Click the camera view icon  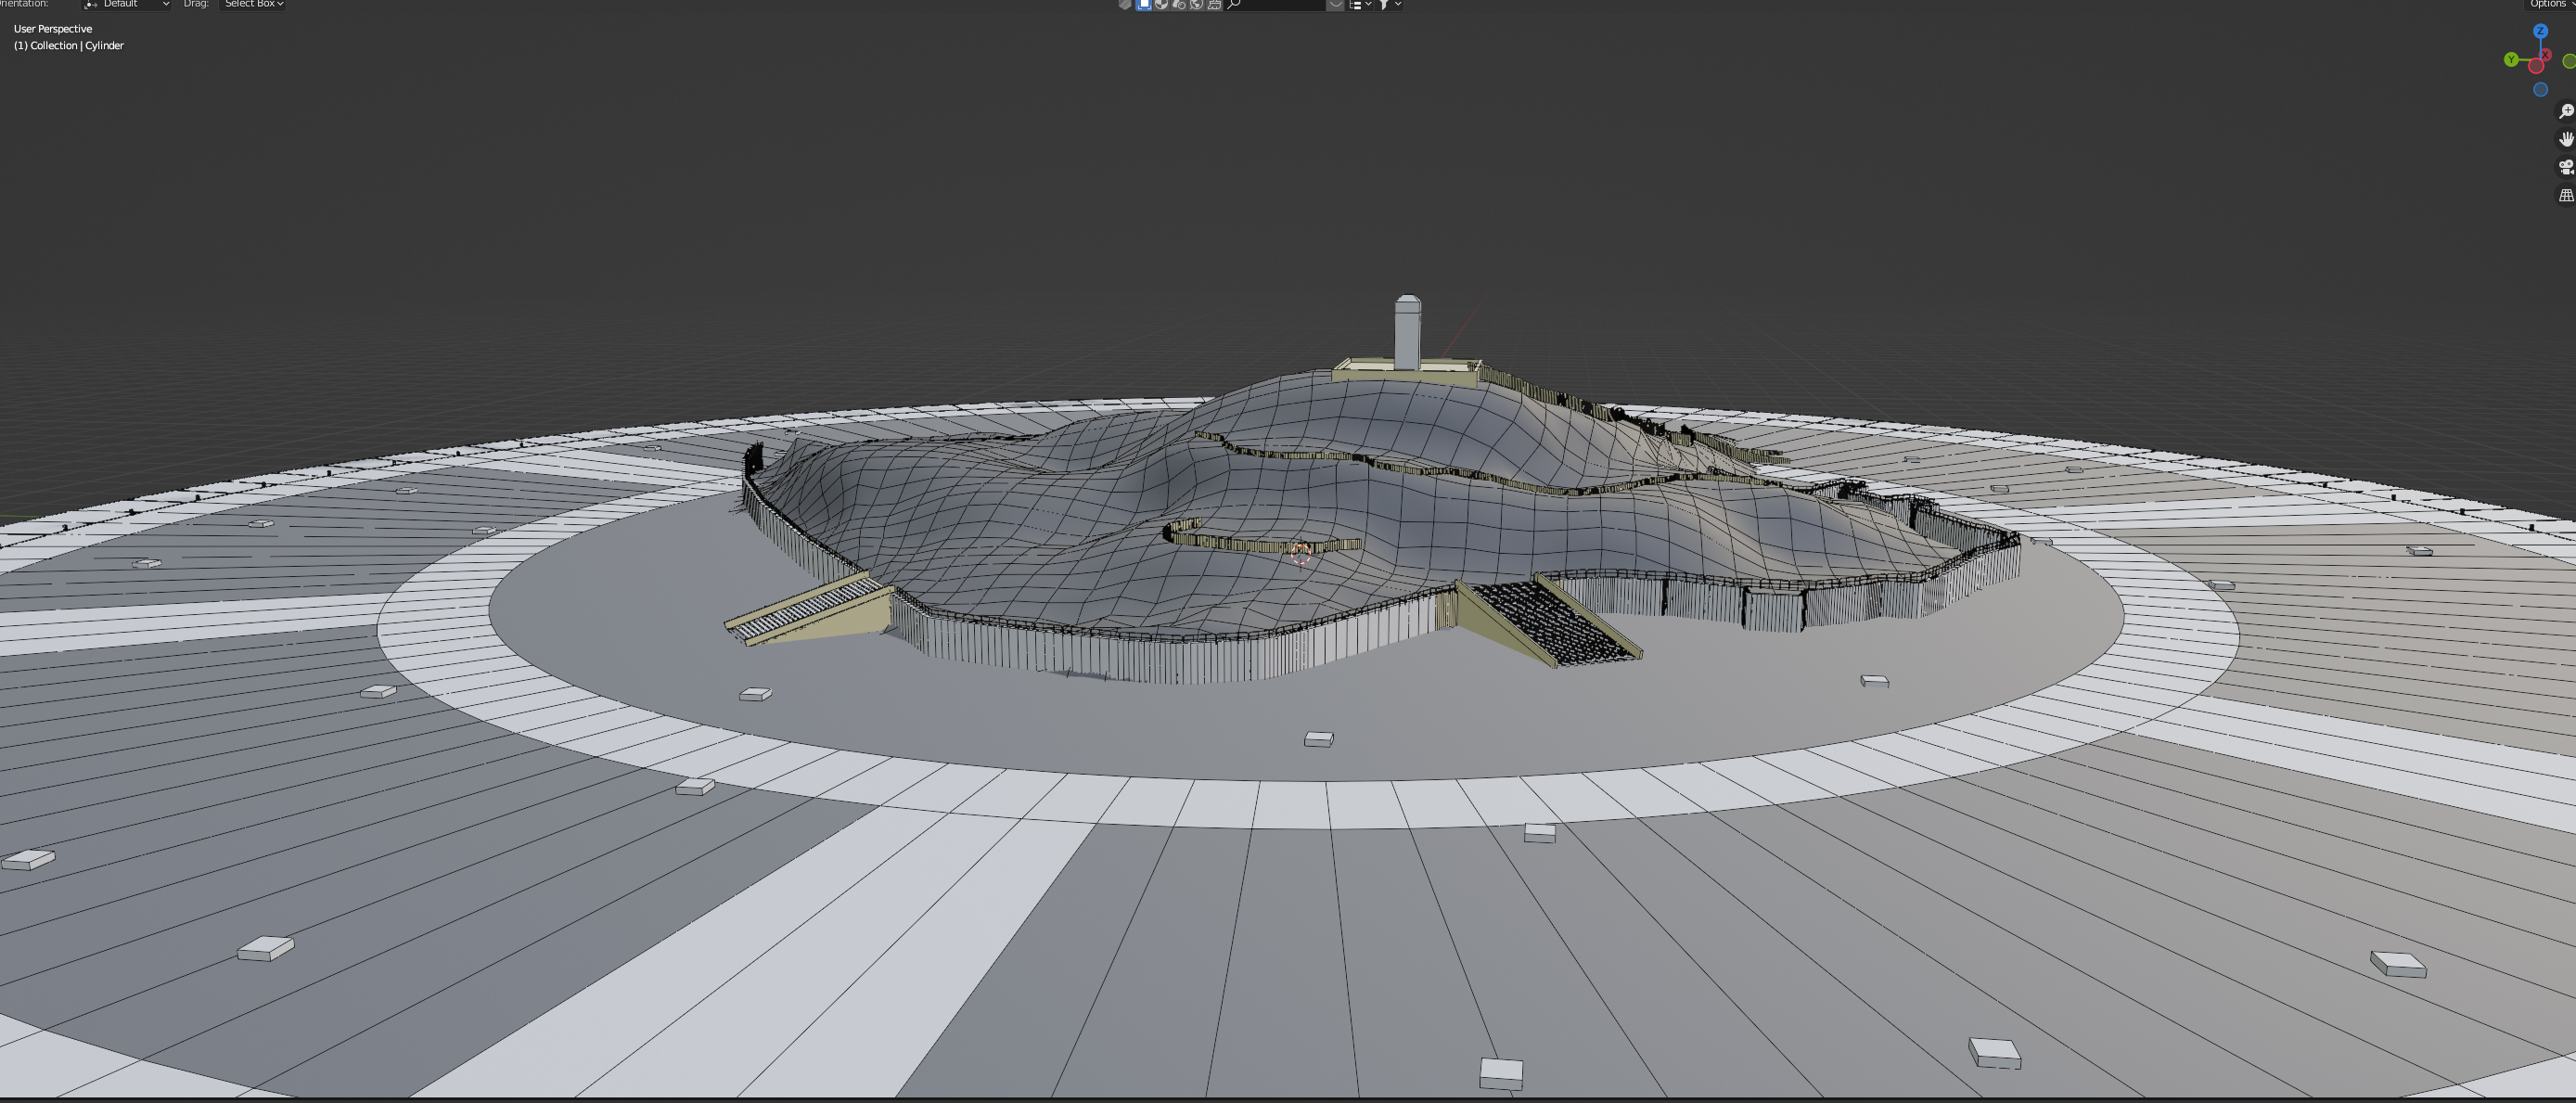click(2566, 167)
